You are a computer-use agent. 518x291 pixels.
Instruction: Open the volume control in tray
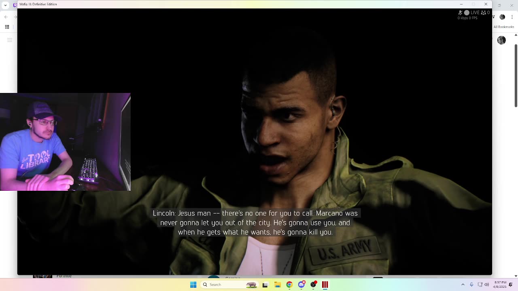coord(486,285)
